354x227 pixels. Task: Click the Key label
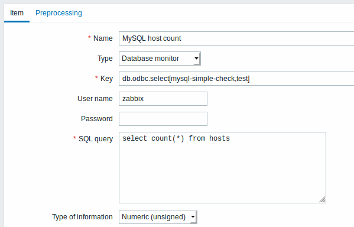pyautogui.click(x=106, y=79)
